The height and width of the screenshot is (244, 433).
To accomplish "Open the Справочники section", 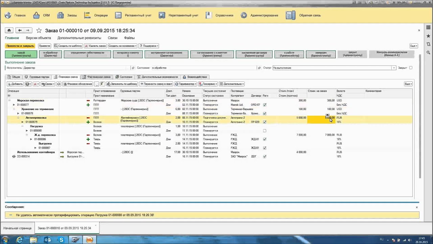I will point(220,15).
